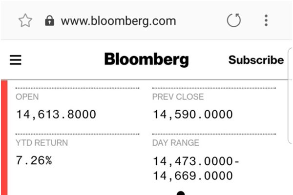Viewport: 293px width, 195px height.
Task: Click the YTD RETURN label
Action: click(x=42, y=143)
